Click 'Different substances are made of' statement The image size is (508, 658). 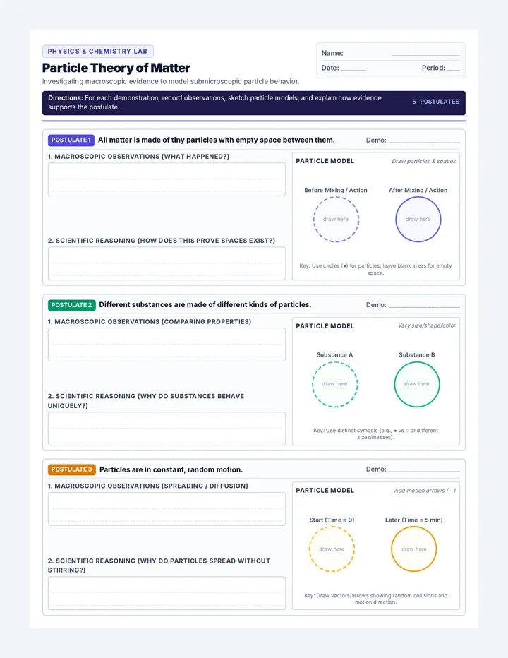(205, 305)
